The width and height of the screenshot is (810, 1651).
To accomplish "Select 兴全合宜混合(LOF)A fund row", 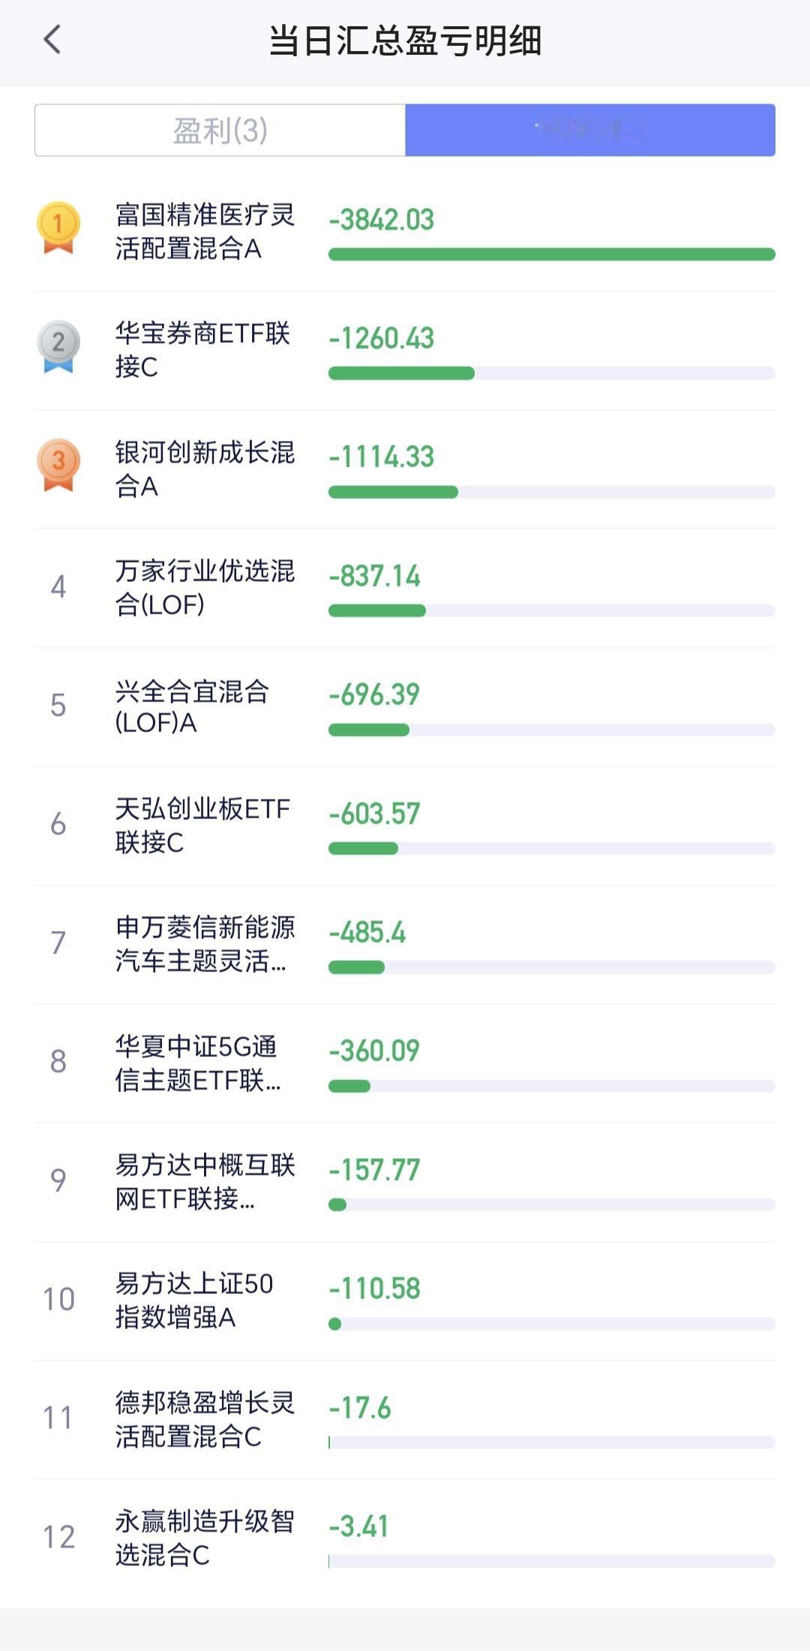I will pos(405,707).
